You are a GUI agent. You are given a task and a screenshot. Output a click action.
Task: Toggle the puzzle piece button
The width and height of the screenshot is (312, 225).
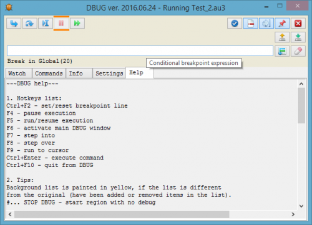pyautogui.click(x=266, y=23)
